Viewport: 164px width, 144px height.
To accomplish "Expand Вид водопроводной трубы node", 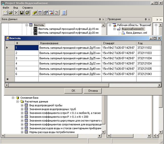I will click(x=22, y=105).
